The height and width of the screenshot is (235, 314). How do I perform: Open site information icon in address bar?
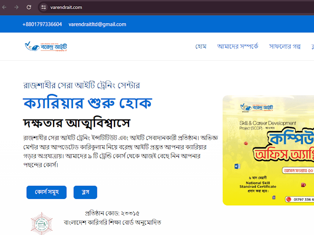[44, 7]
